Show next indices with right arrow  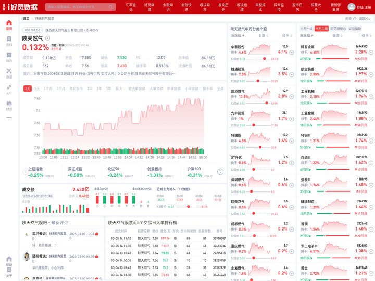[220, 172]
